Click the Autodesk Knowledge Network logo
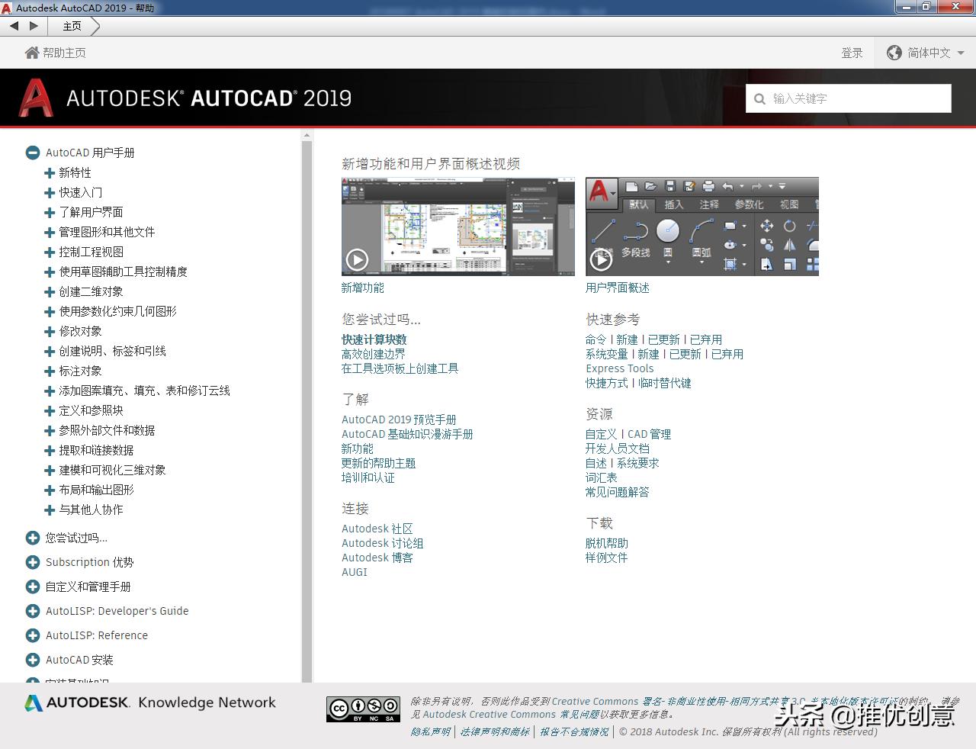Viewport: 976px width, 749px height. coord(150,702)
